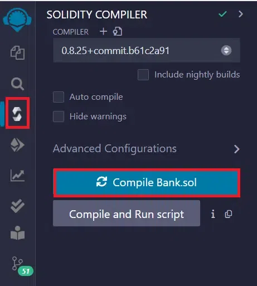Viewport: 257px width, 286px height.
Task: Open the chart analytics plugin icon
Action: click(x=17, y=176)
